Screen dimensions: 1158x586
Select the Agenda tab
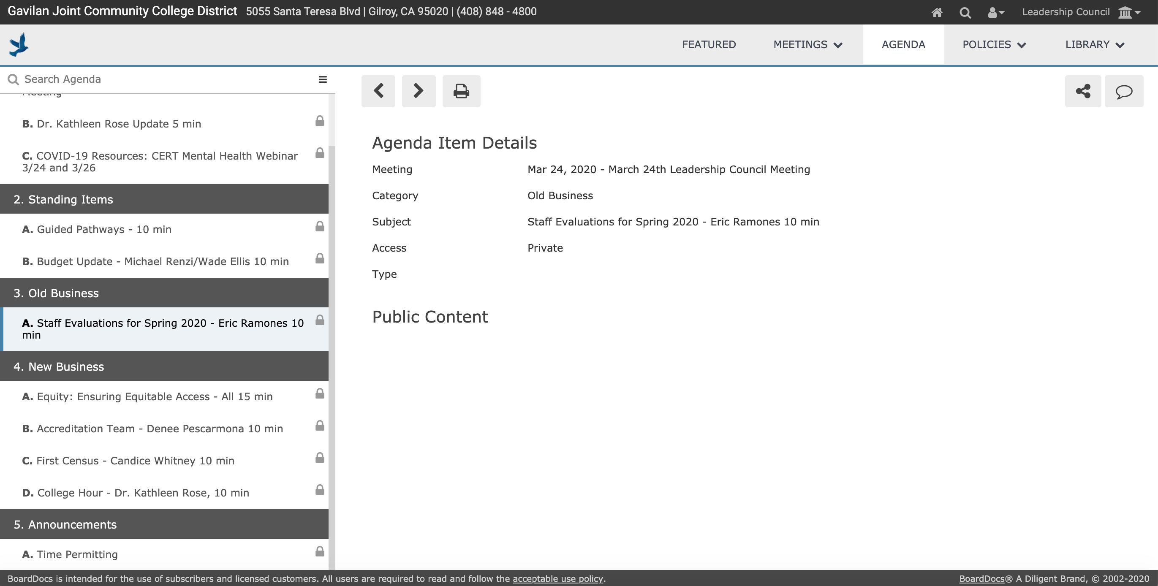tap(903, 44)
